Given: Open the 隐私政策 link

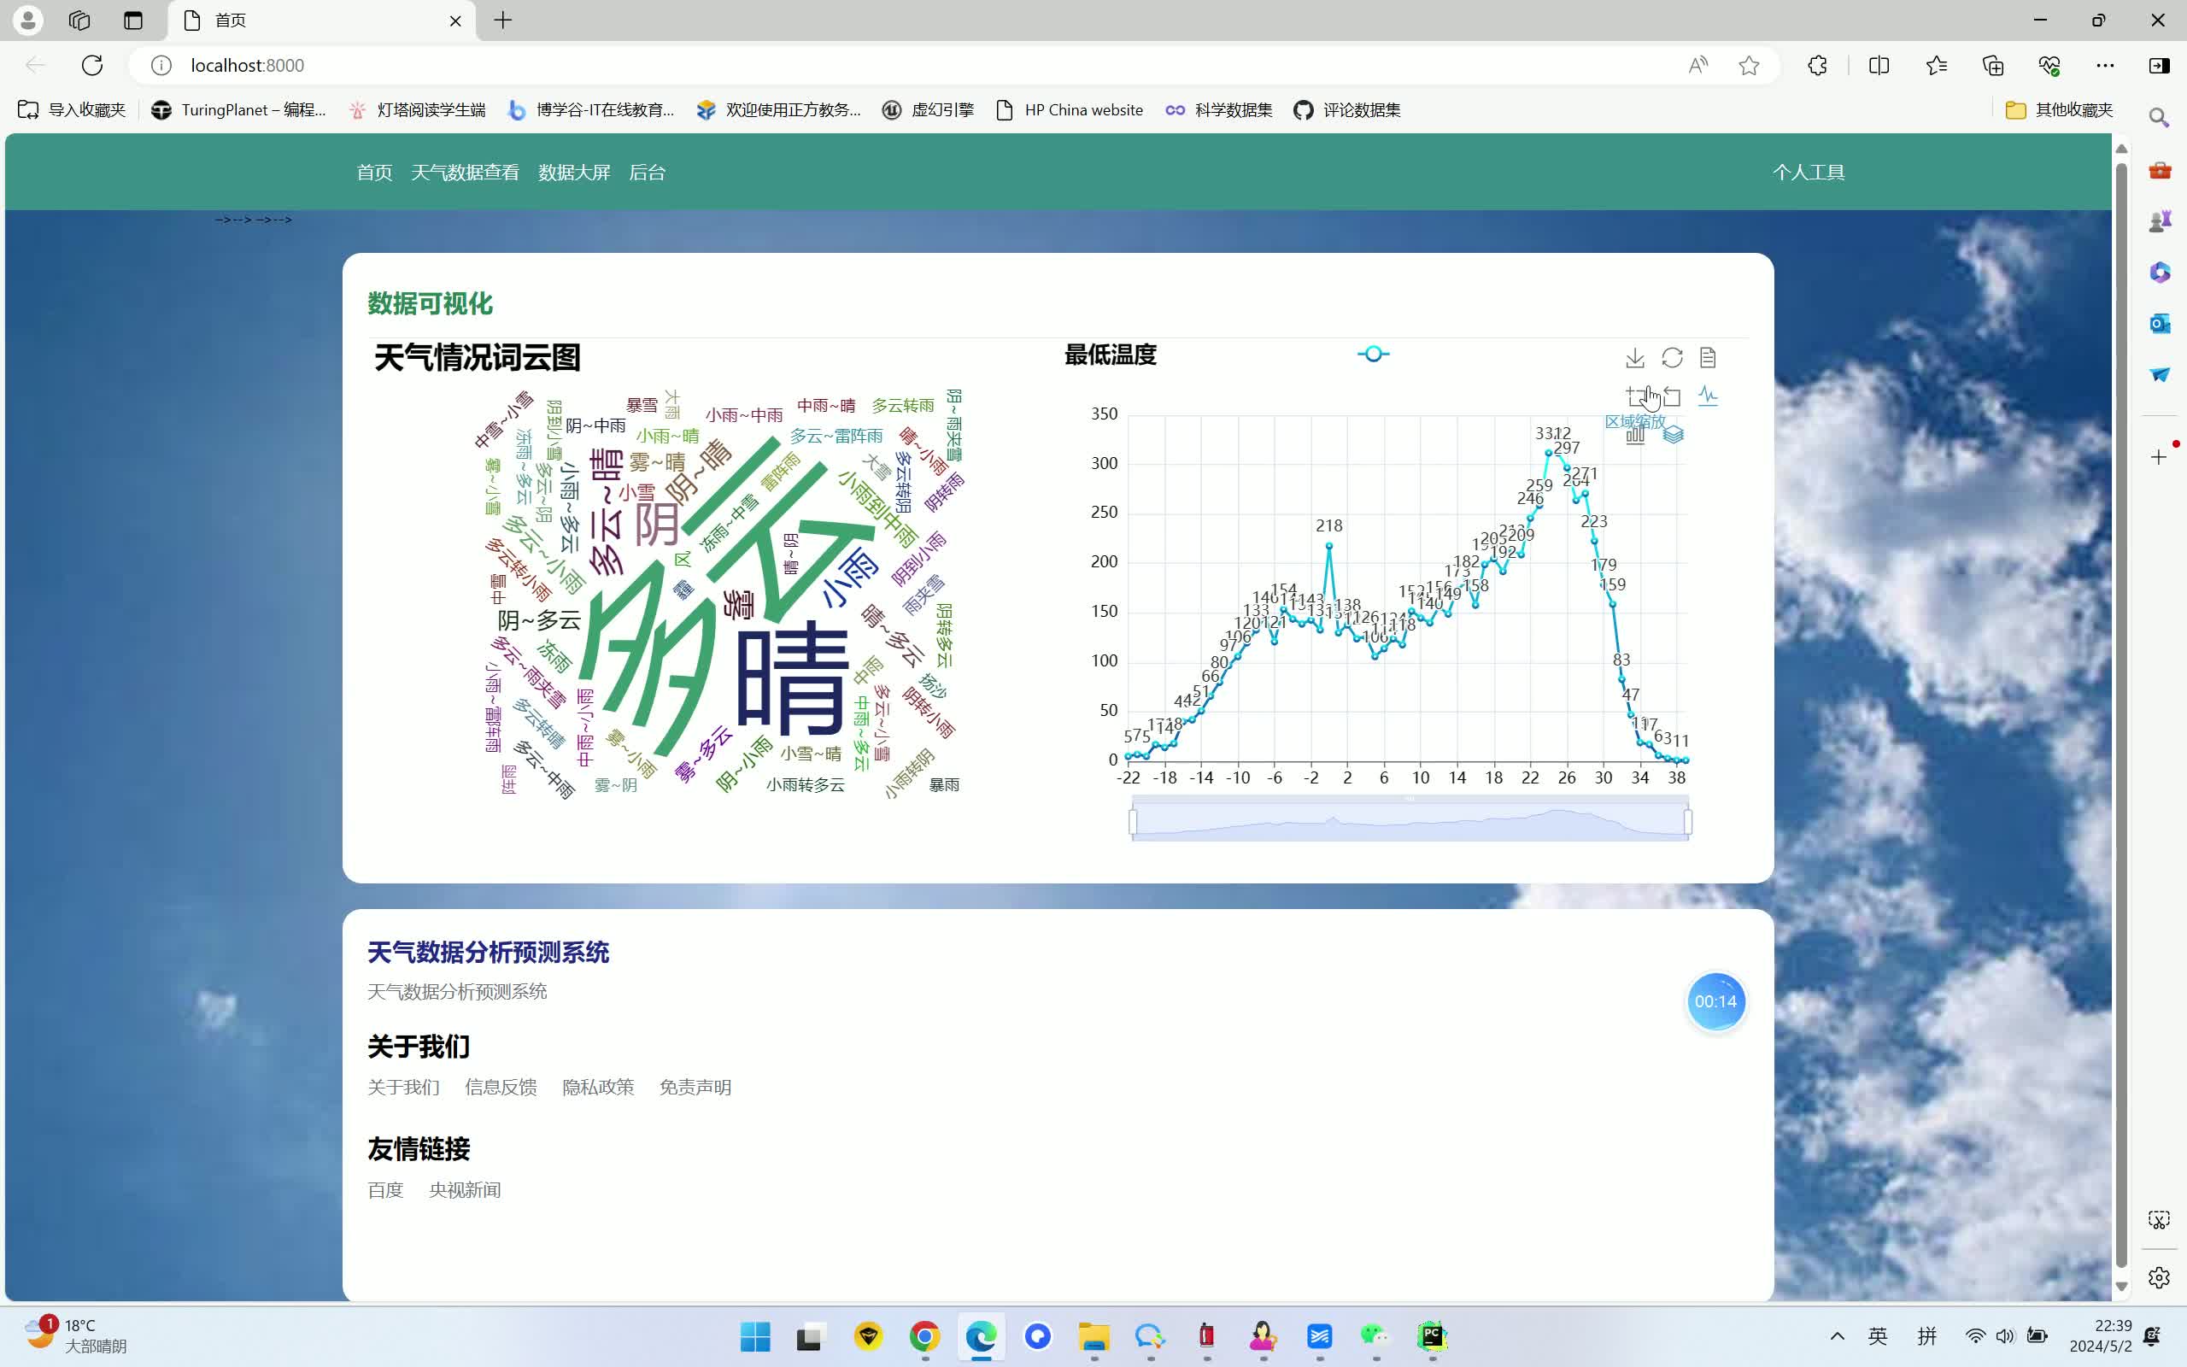Looking at the screenshot, I should pos(598,1087).
